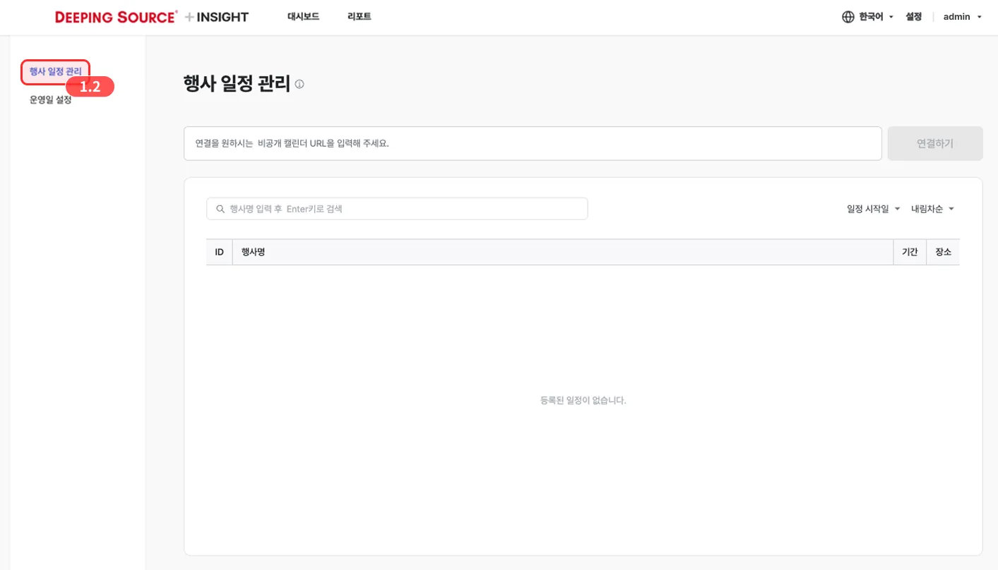Select 행사 일정 관리 in sidebar
This screenshot has height=570, width=998.
point(55,71)
